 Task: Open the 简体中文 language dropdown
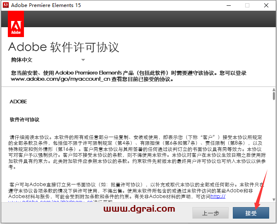click(48, 60)
